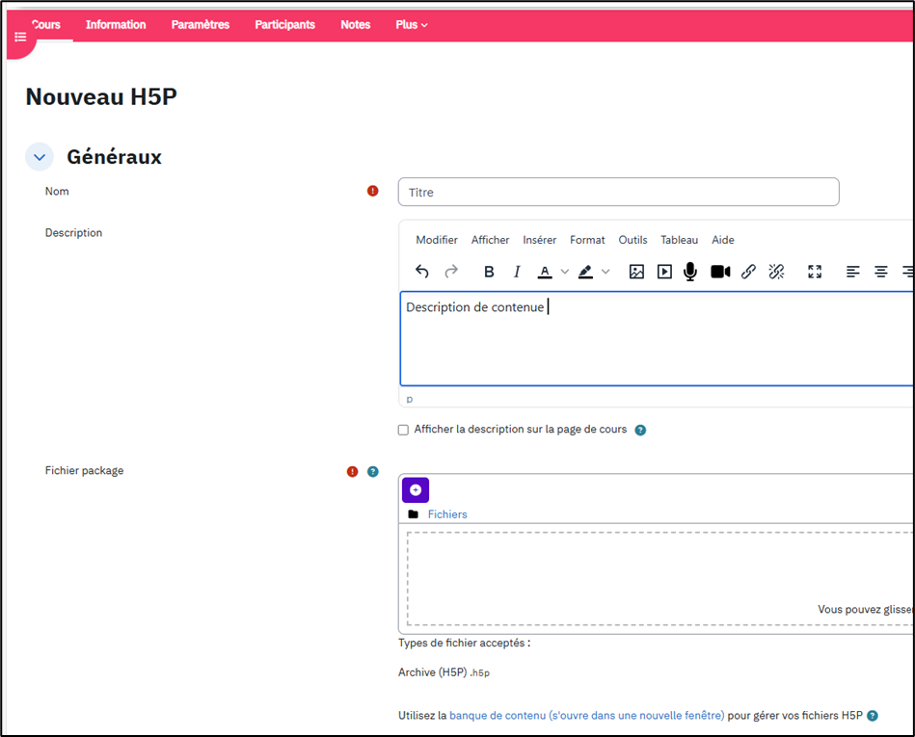This screenshot has height=737, width=915.
Task: Expand the Plus menu in the top navigation
Action: [412, 25]
